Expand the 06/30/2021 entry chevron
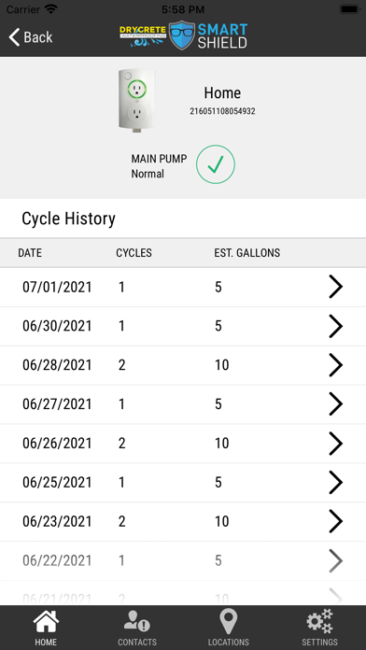The image size is (366, 650). (336, 326)
